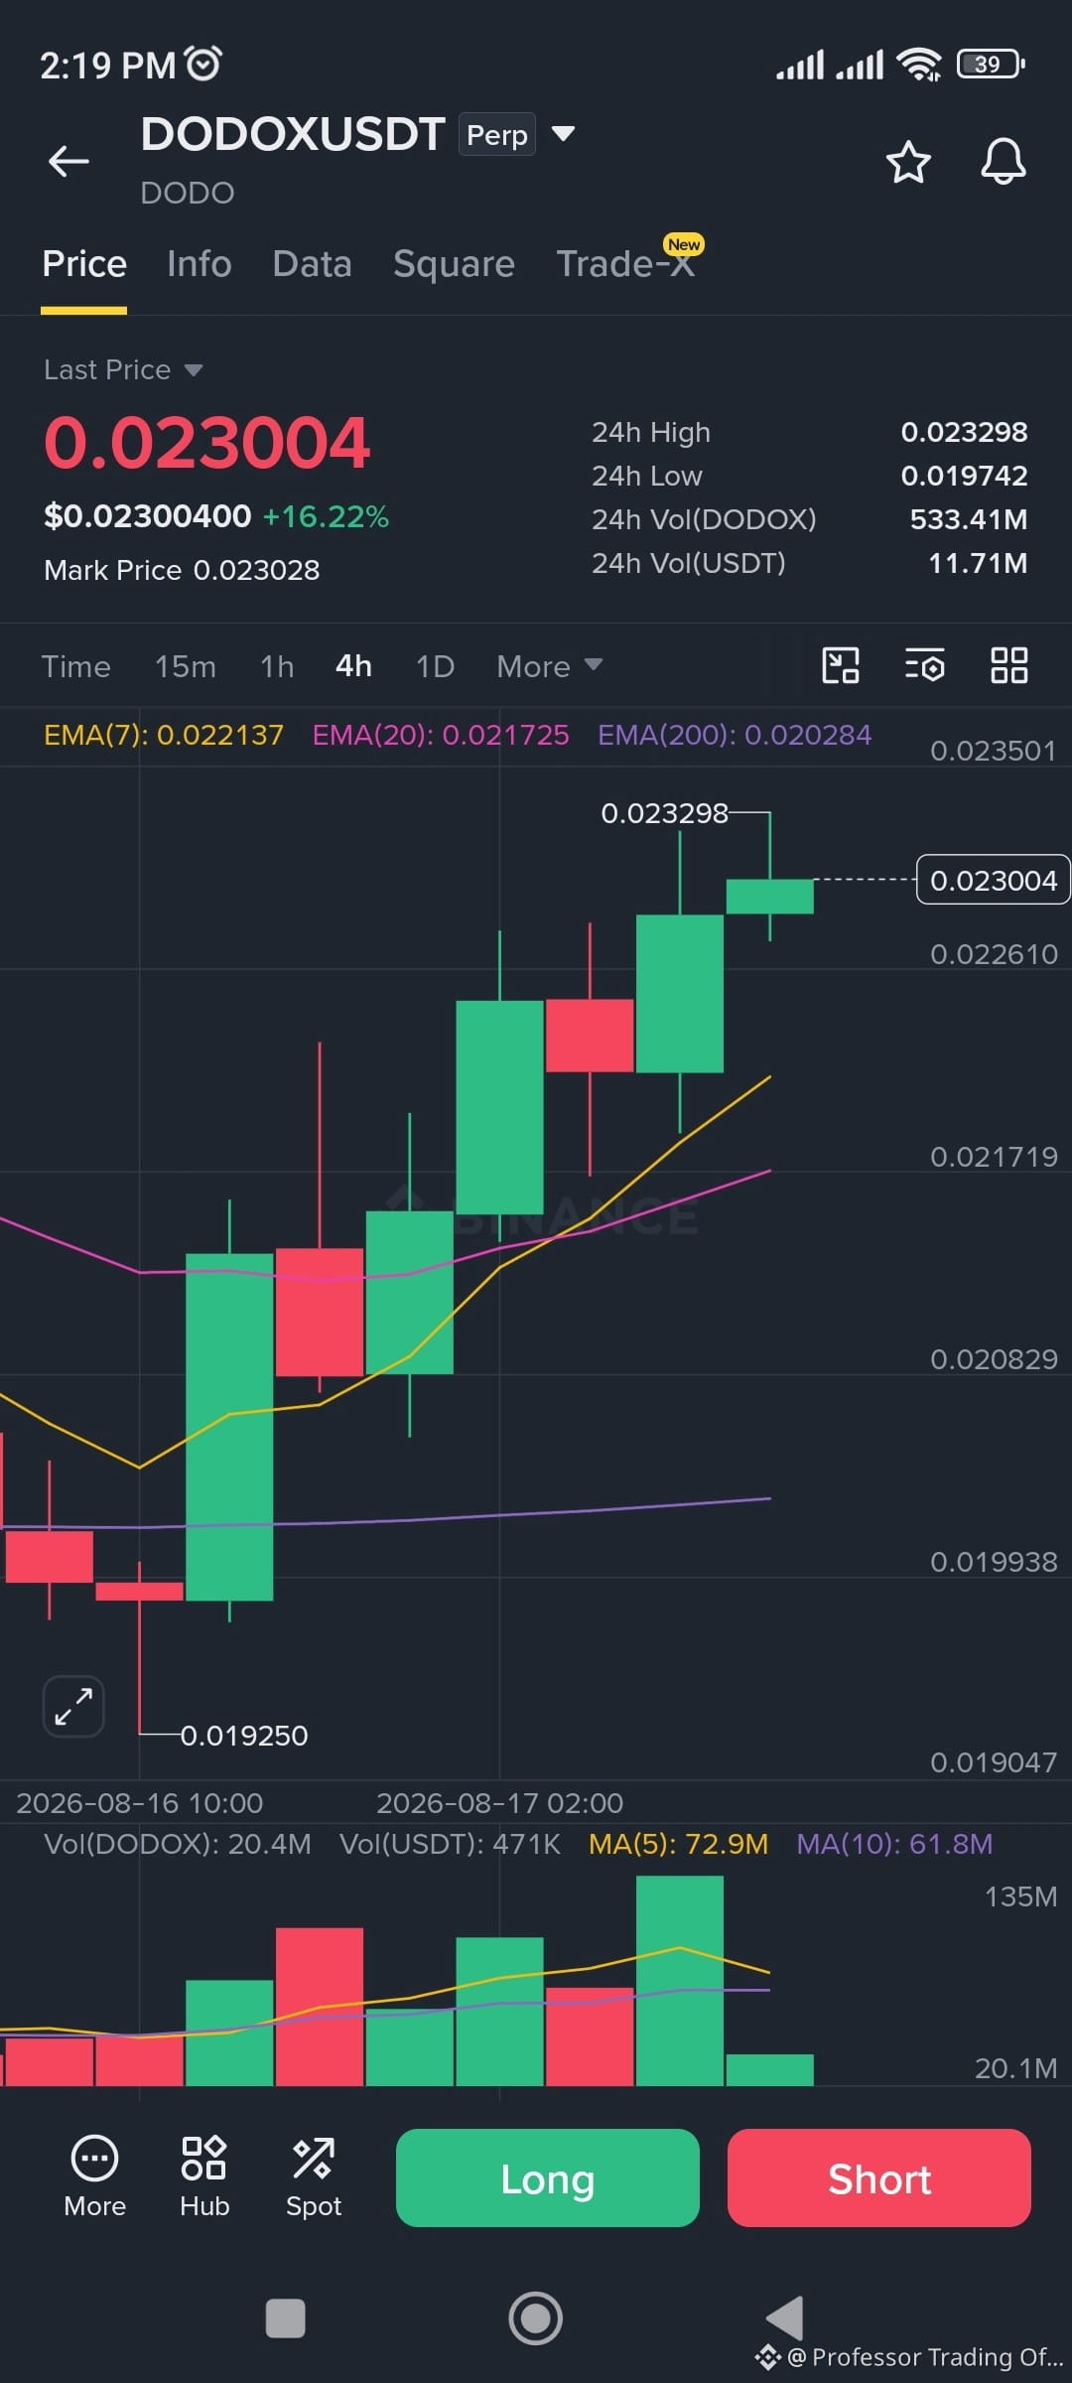This screenshot has width=1072, height=2383.
Task: Expand the More timeframes dropdown
Action: coord(550,666)
